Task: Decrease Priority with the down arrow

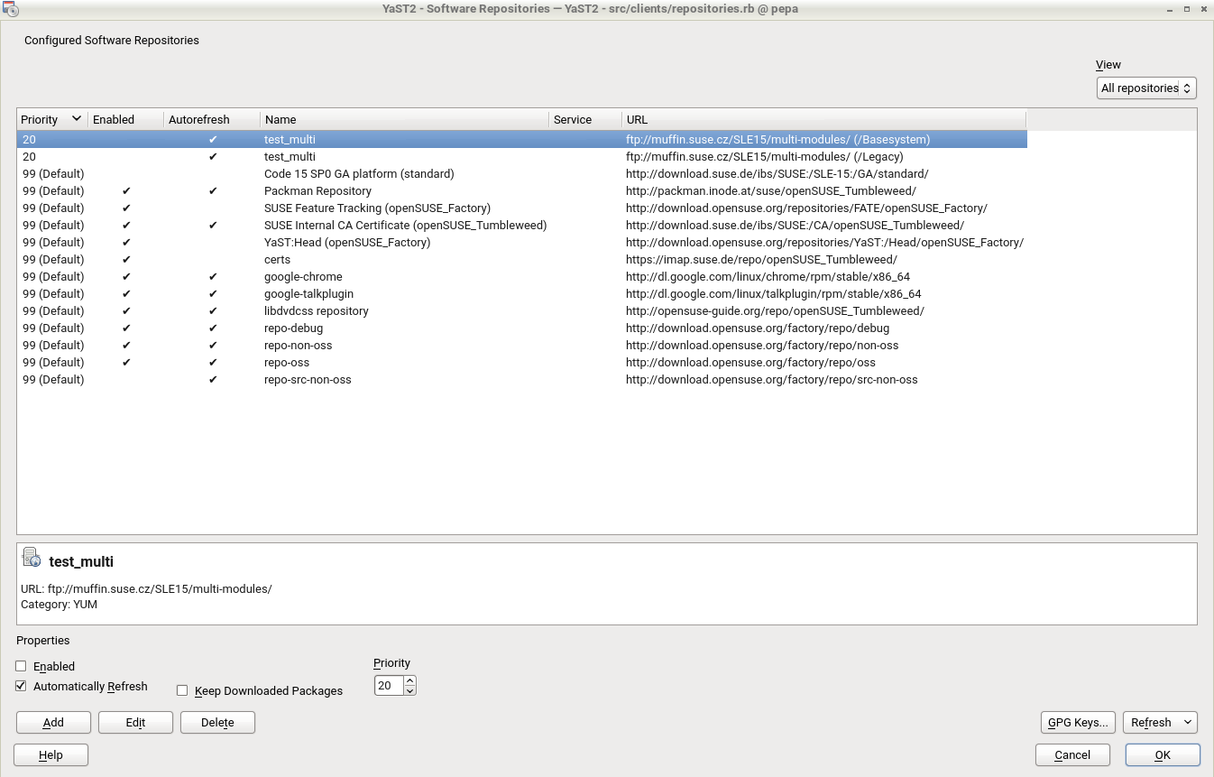Action: [410, 691]
